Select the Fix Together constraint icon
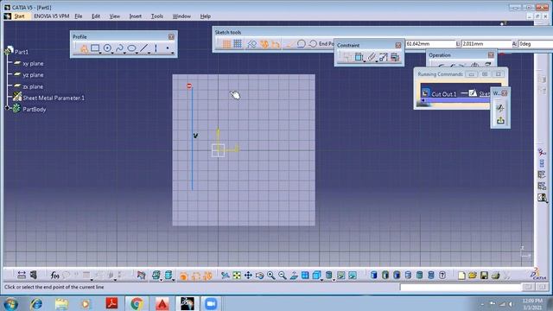This screenshot has width=553, height=311. coord(371,57)
